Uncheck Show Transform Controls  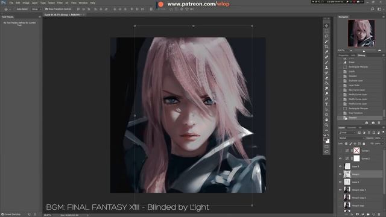click(46, 9)
